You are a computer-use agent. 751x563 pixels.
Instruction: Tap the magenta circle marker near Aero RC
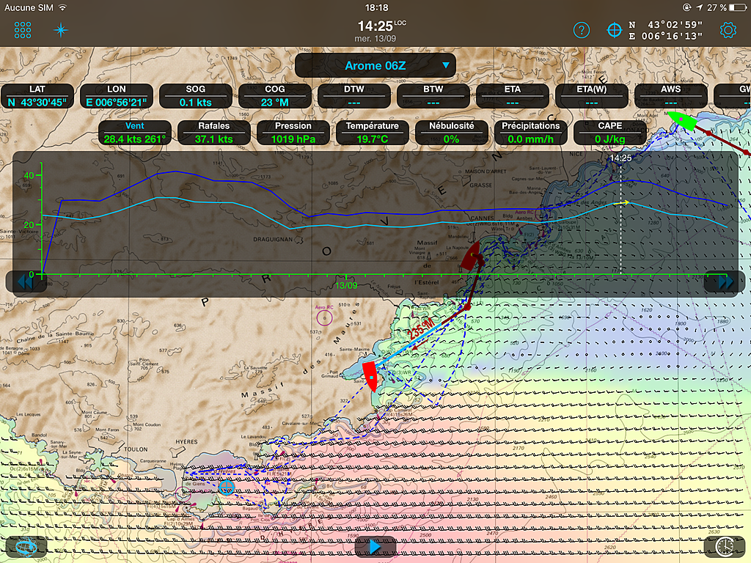click(x=324, y=318)
